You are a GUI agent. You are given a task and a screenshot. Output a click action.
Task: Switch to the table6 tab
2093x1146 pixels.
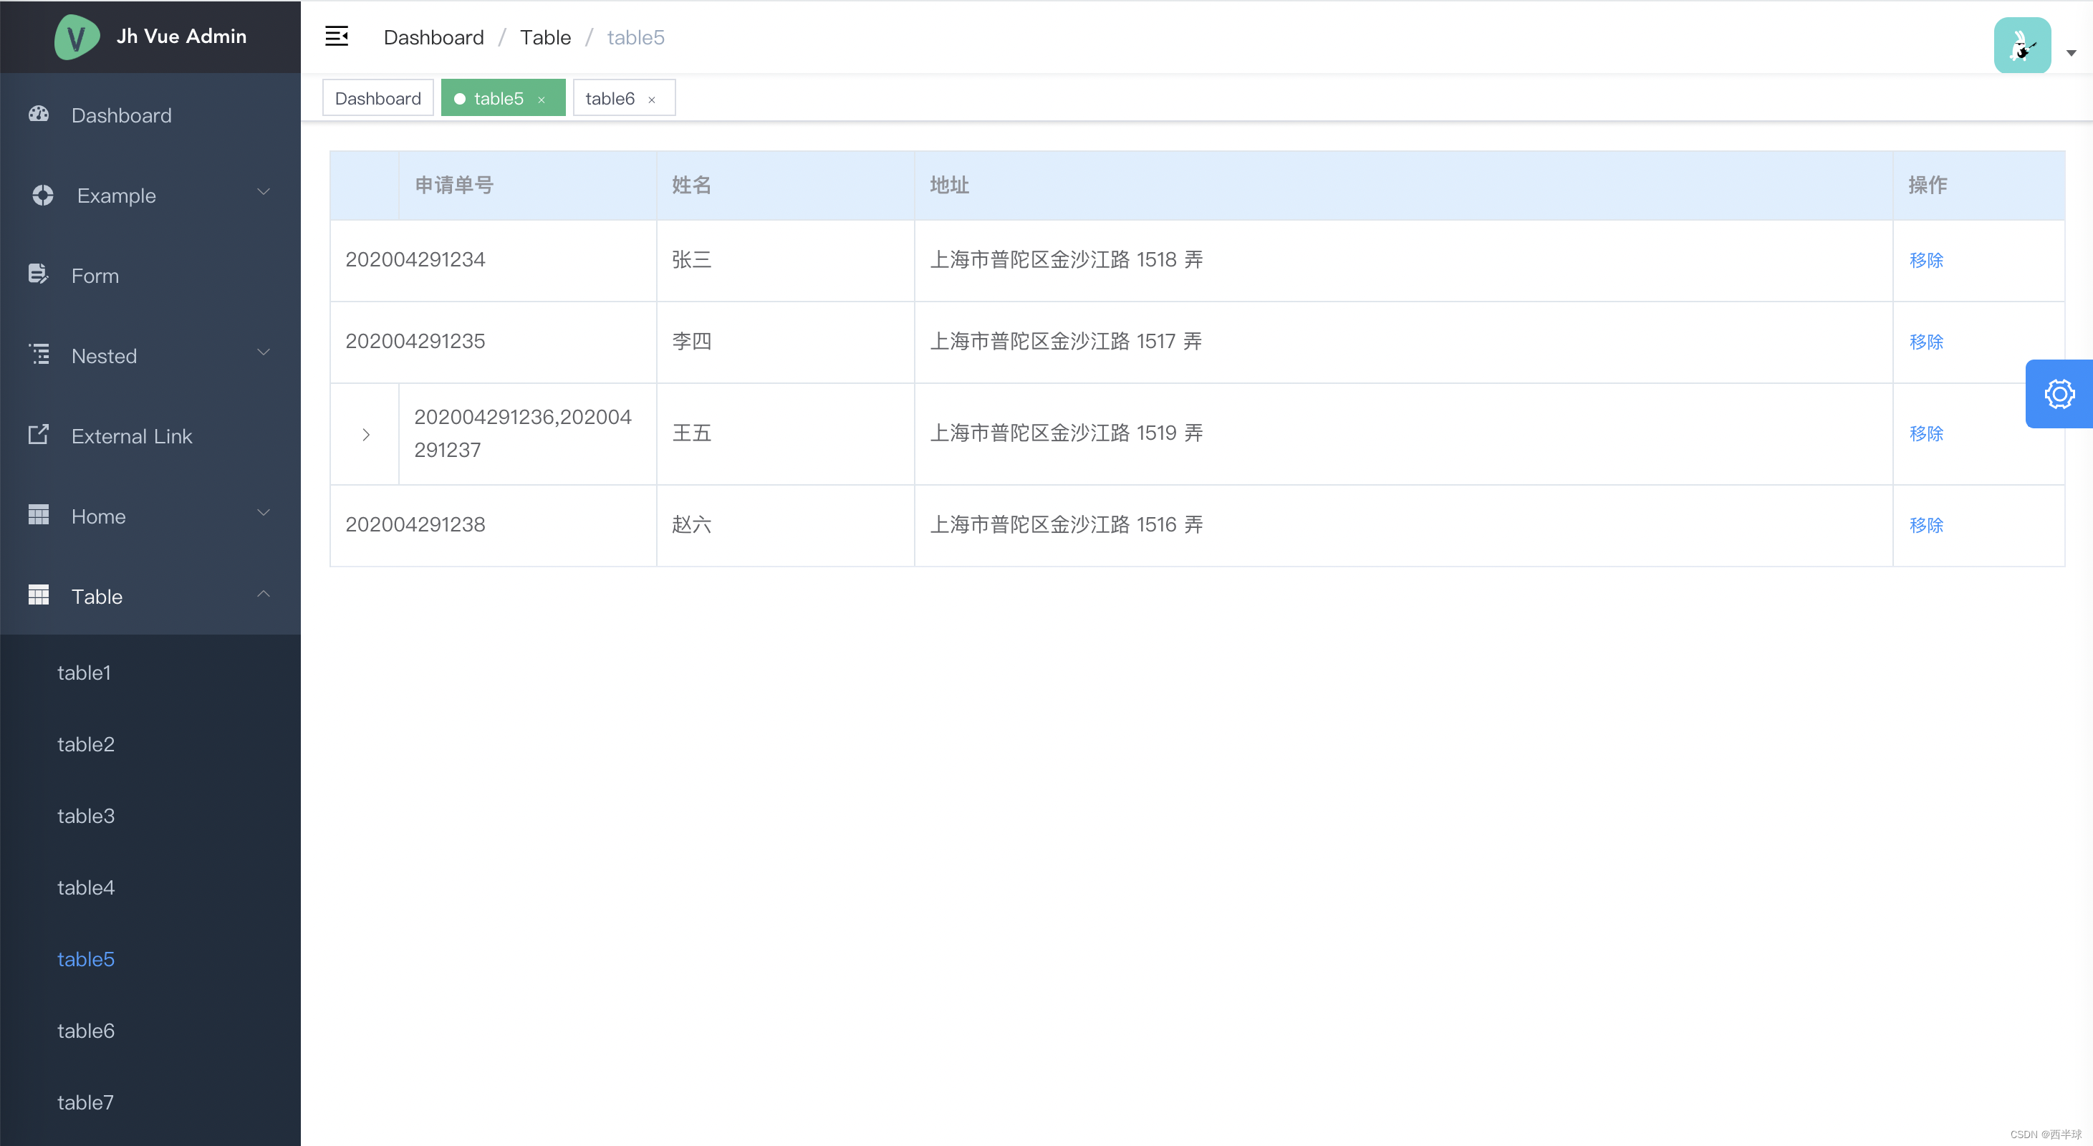click(x=610, y=97)
